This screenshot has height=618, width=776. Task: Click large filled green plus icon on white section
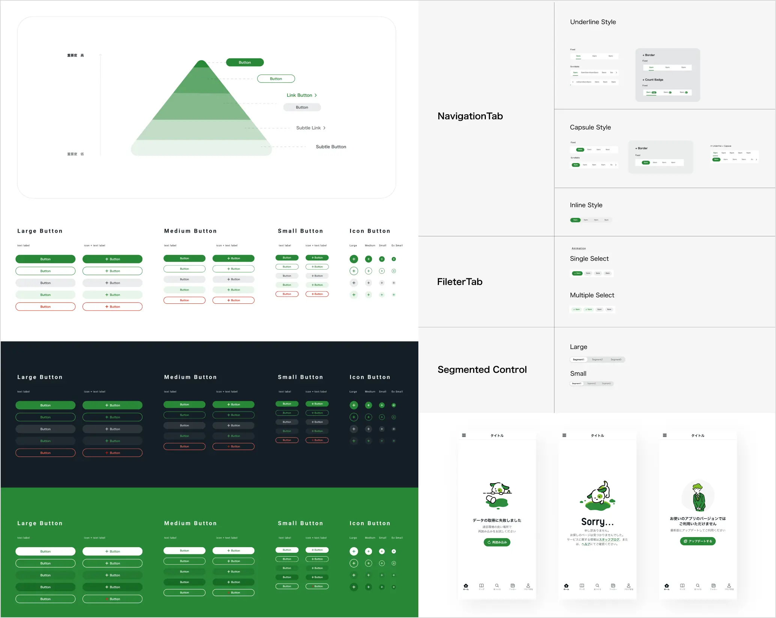pos(354,259)
